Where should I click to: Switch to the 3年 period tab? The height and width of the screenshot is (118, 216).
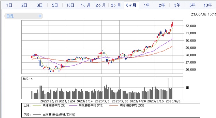(177, 5)
